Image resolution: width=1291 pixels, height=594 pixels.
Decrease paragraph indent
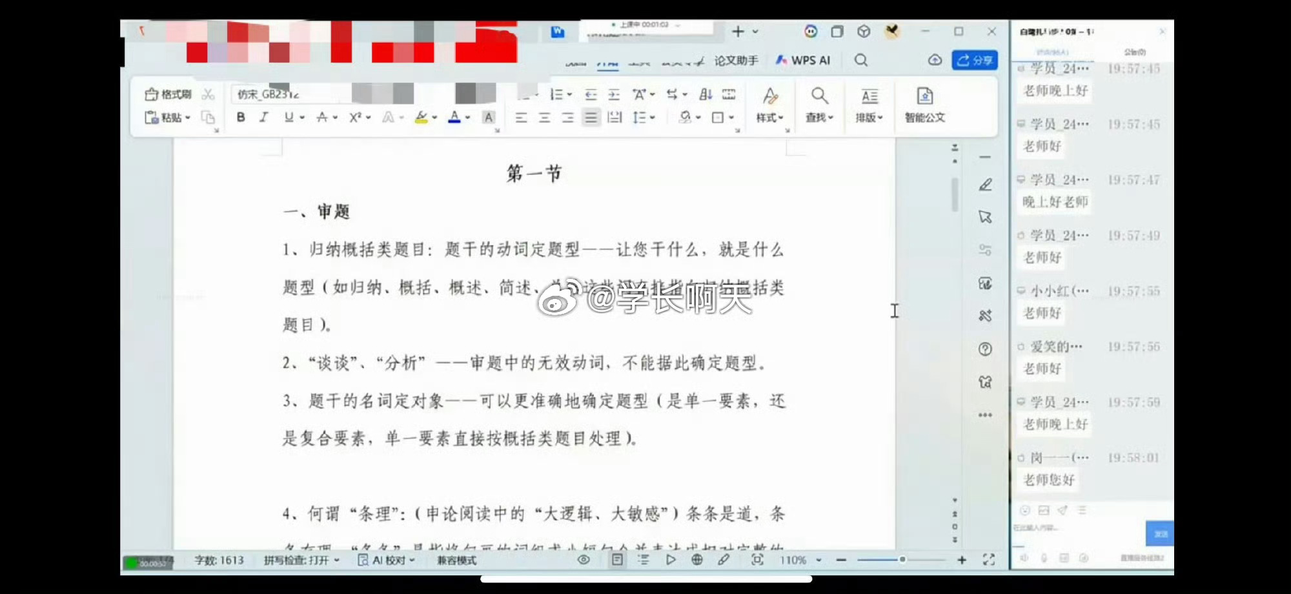tap(591, 94)
